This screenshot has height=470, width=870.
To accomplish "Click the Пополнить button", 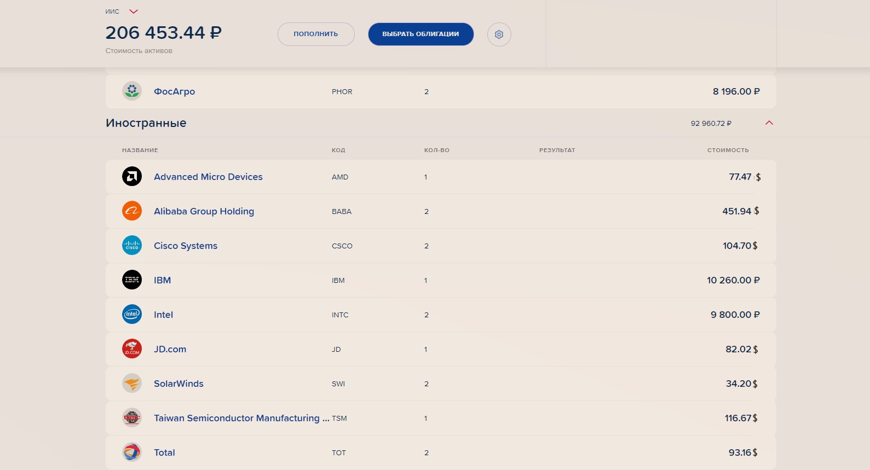I will (x=316, y=34).
